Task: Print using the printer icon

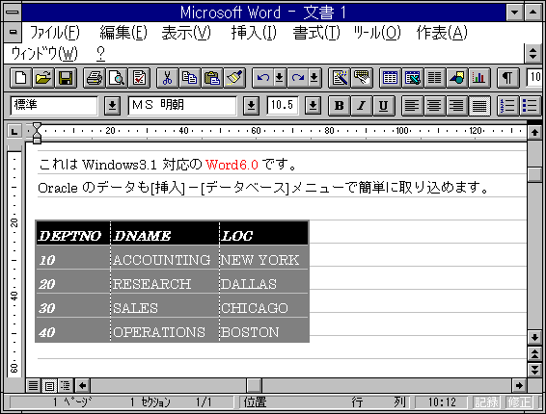Action: [94, 78]
